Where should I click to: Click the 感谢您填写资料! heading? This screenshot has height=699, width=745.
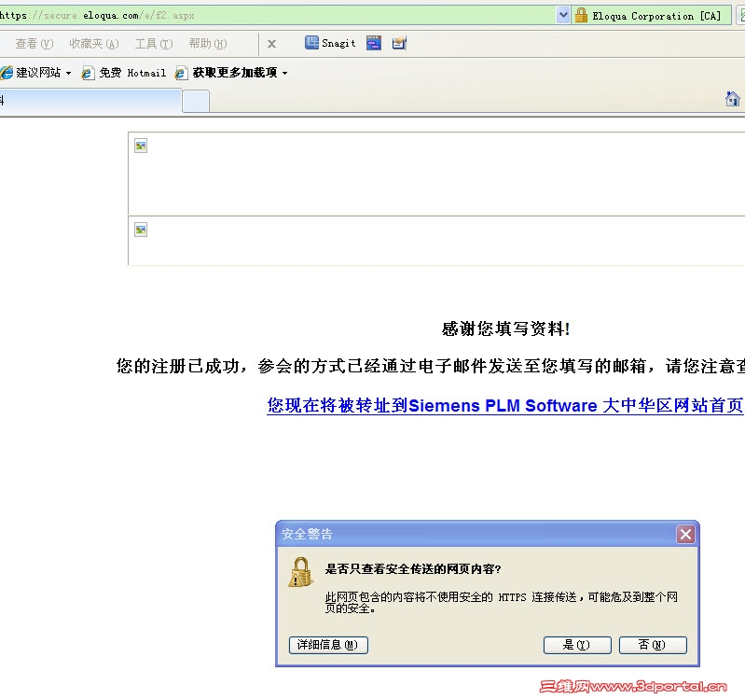(505, 329)
